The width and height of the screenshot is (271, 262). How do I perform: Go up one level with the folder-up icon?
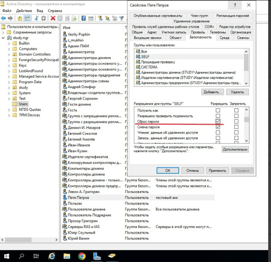(x=20, y=18)
